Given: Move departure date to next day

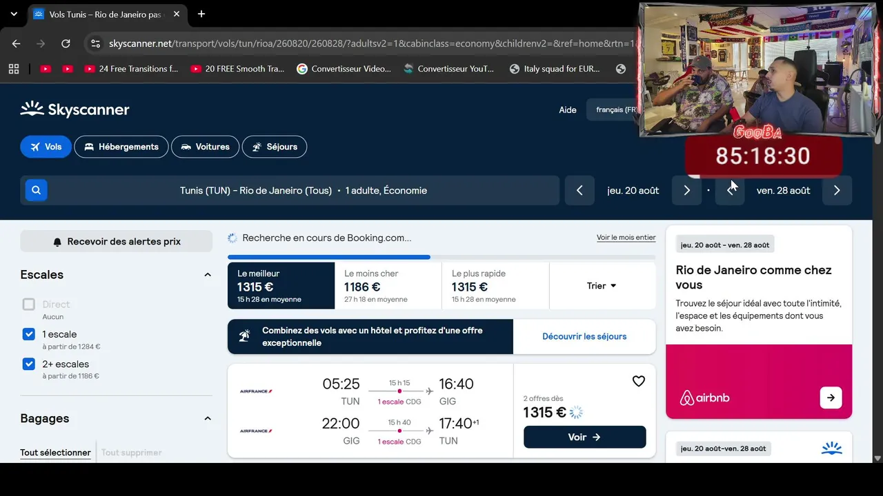Looking at the screenshot, I should (x=686, y=190).
